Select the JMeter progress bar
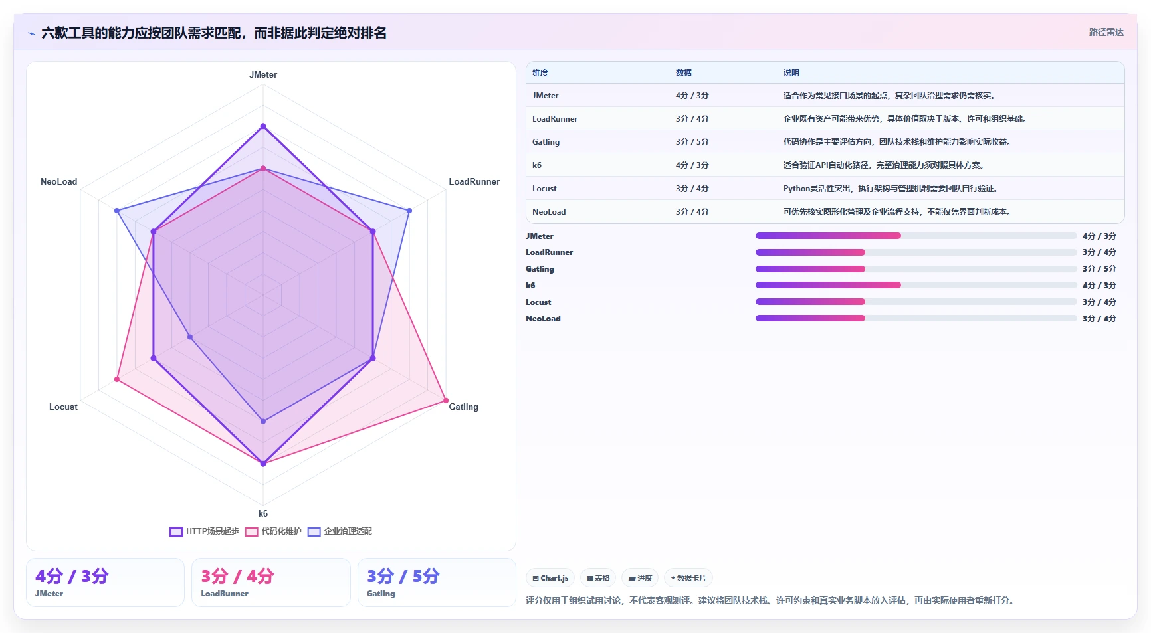 (916, 236)
